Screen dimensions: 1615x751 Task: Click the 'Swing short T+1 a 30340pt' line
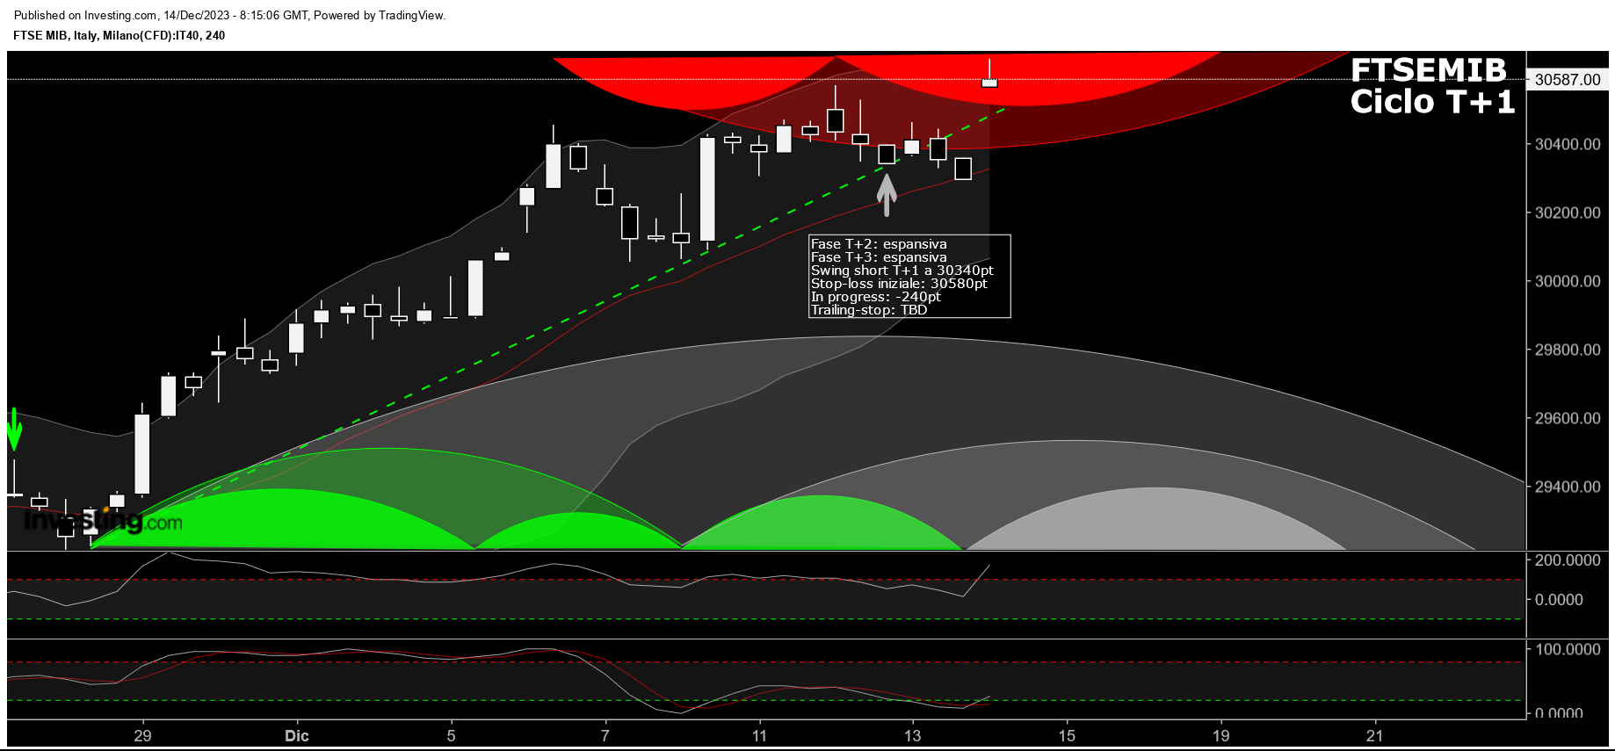902,271
